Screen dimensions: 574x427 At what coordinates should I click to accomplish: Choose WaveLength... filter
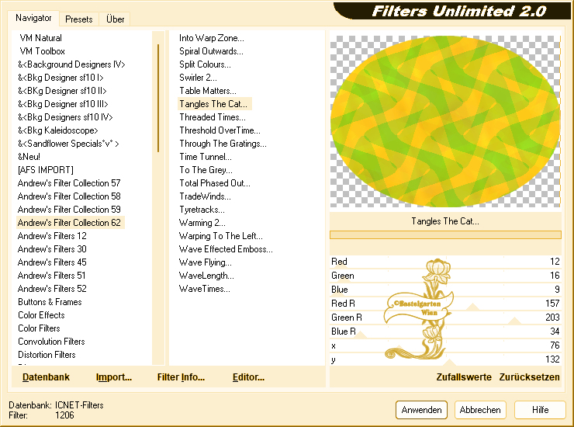pos(206,276)
